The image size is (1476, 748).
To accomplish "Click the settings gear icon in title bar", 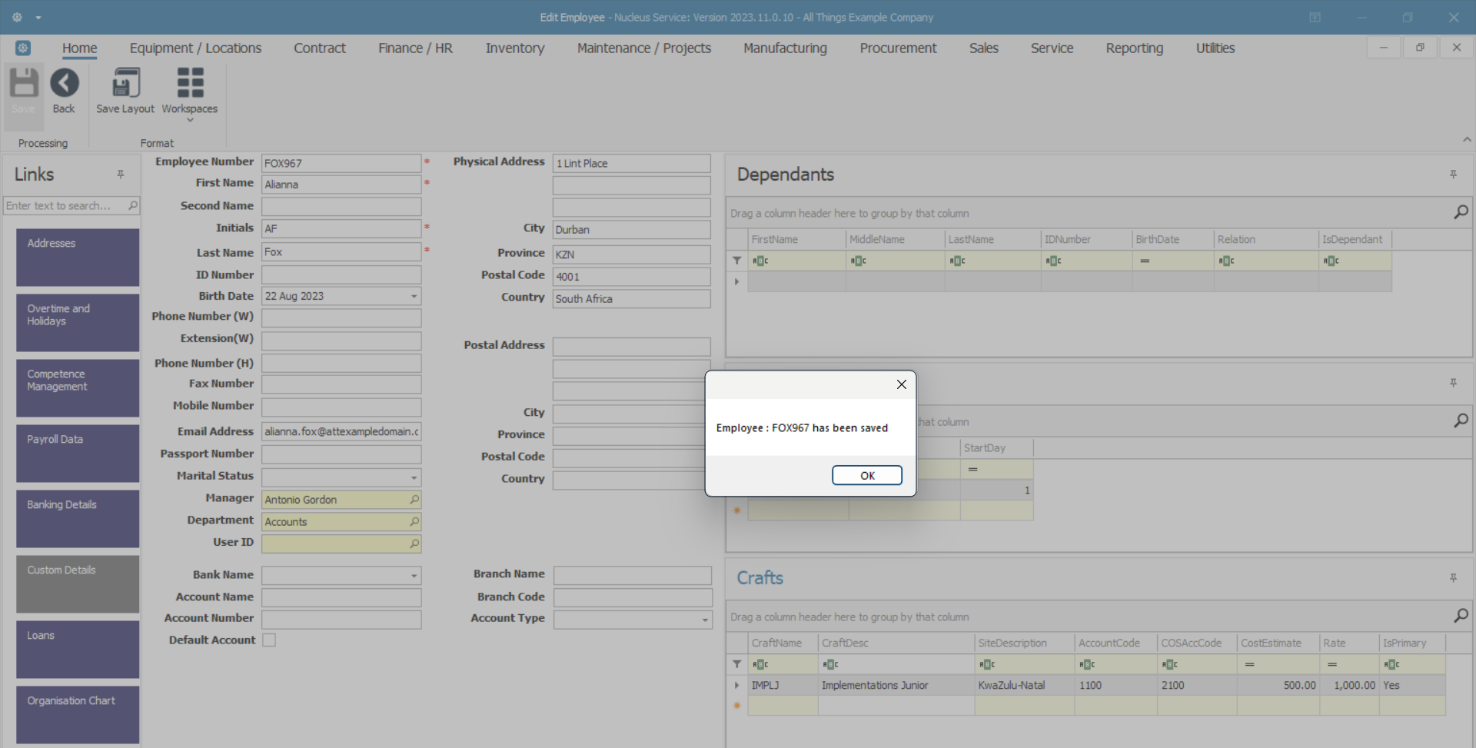I will coord(17,17).
